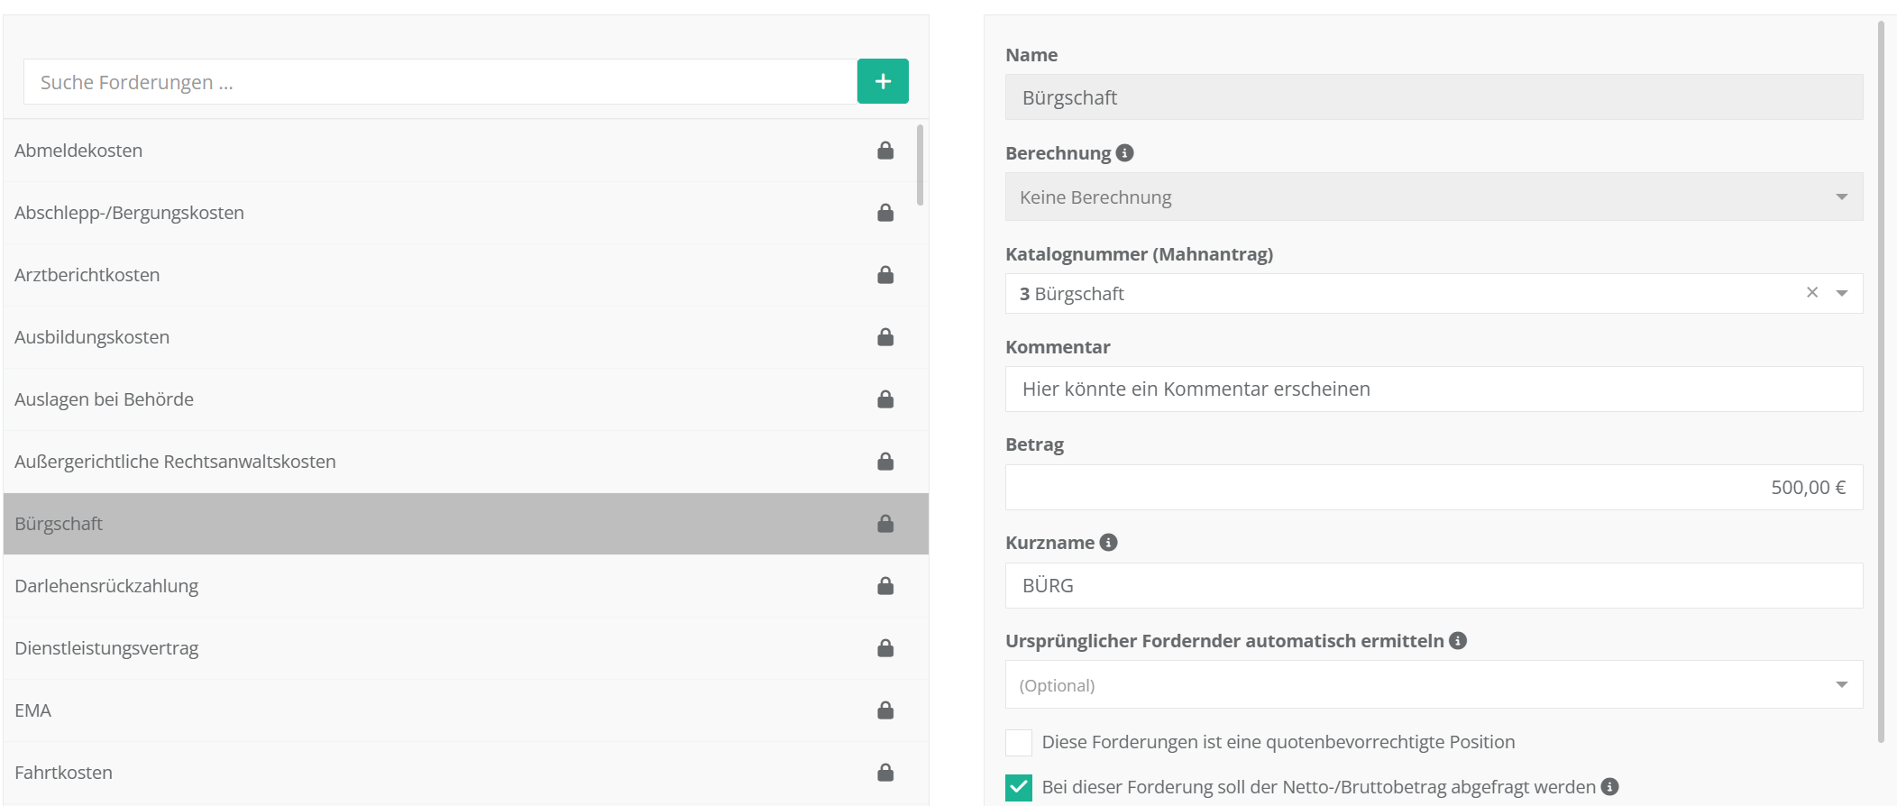
Task: Open the Ursprünglicher Fordernder optional dropdown
Action: [1434, 685]
